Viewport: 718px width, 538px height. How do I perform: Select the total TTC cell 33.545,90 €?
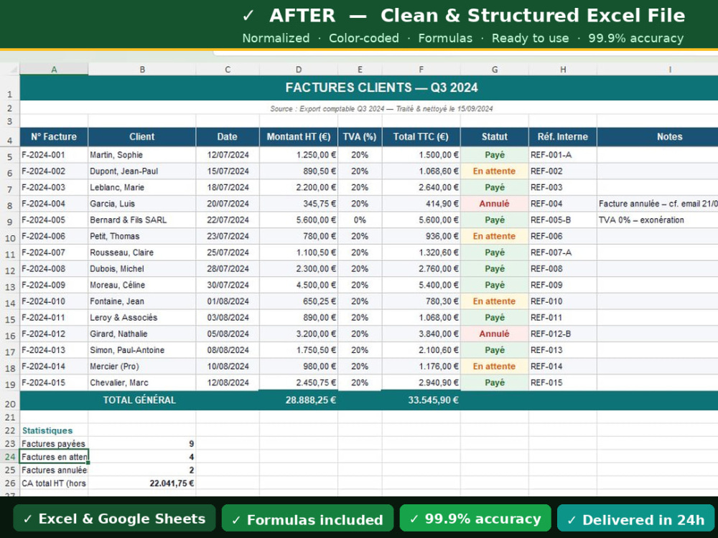[x=421, y=400]
